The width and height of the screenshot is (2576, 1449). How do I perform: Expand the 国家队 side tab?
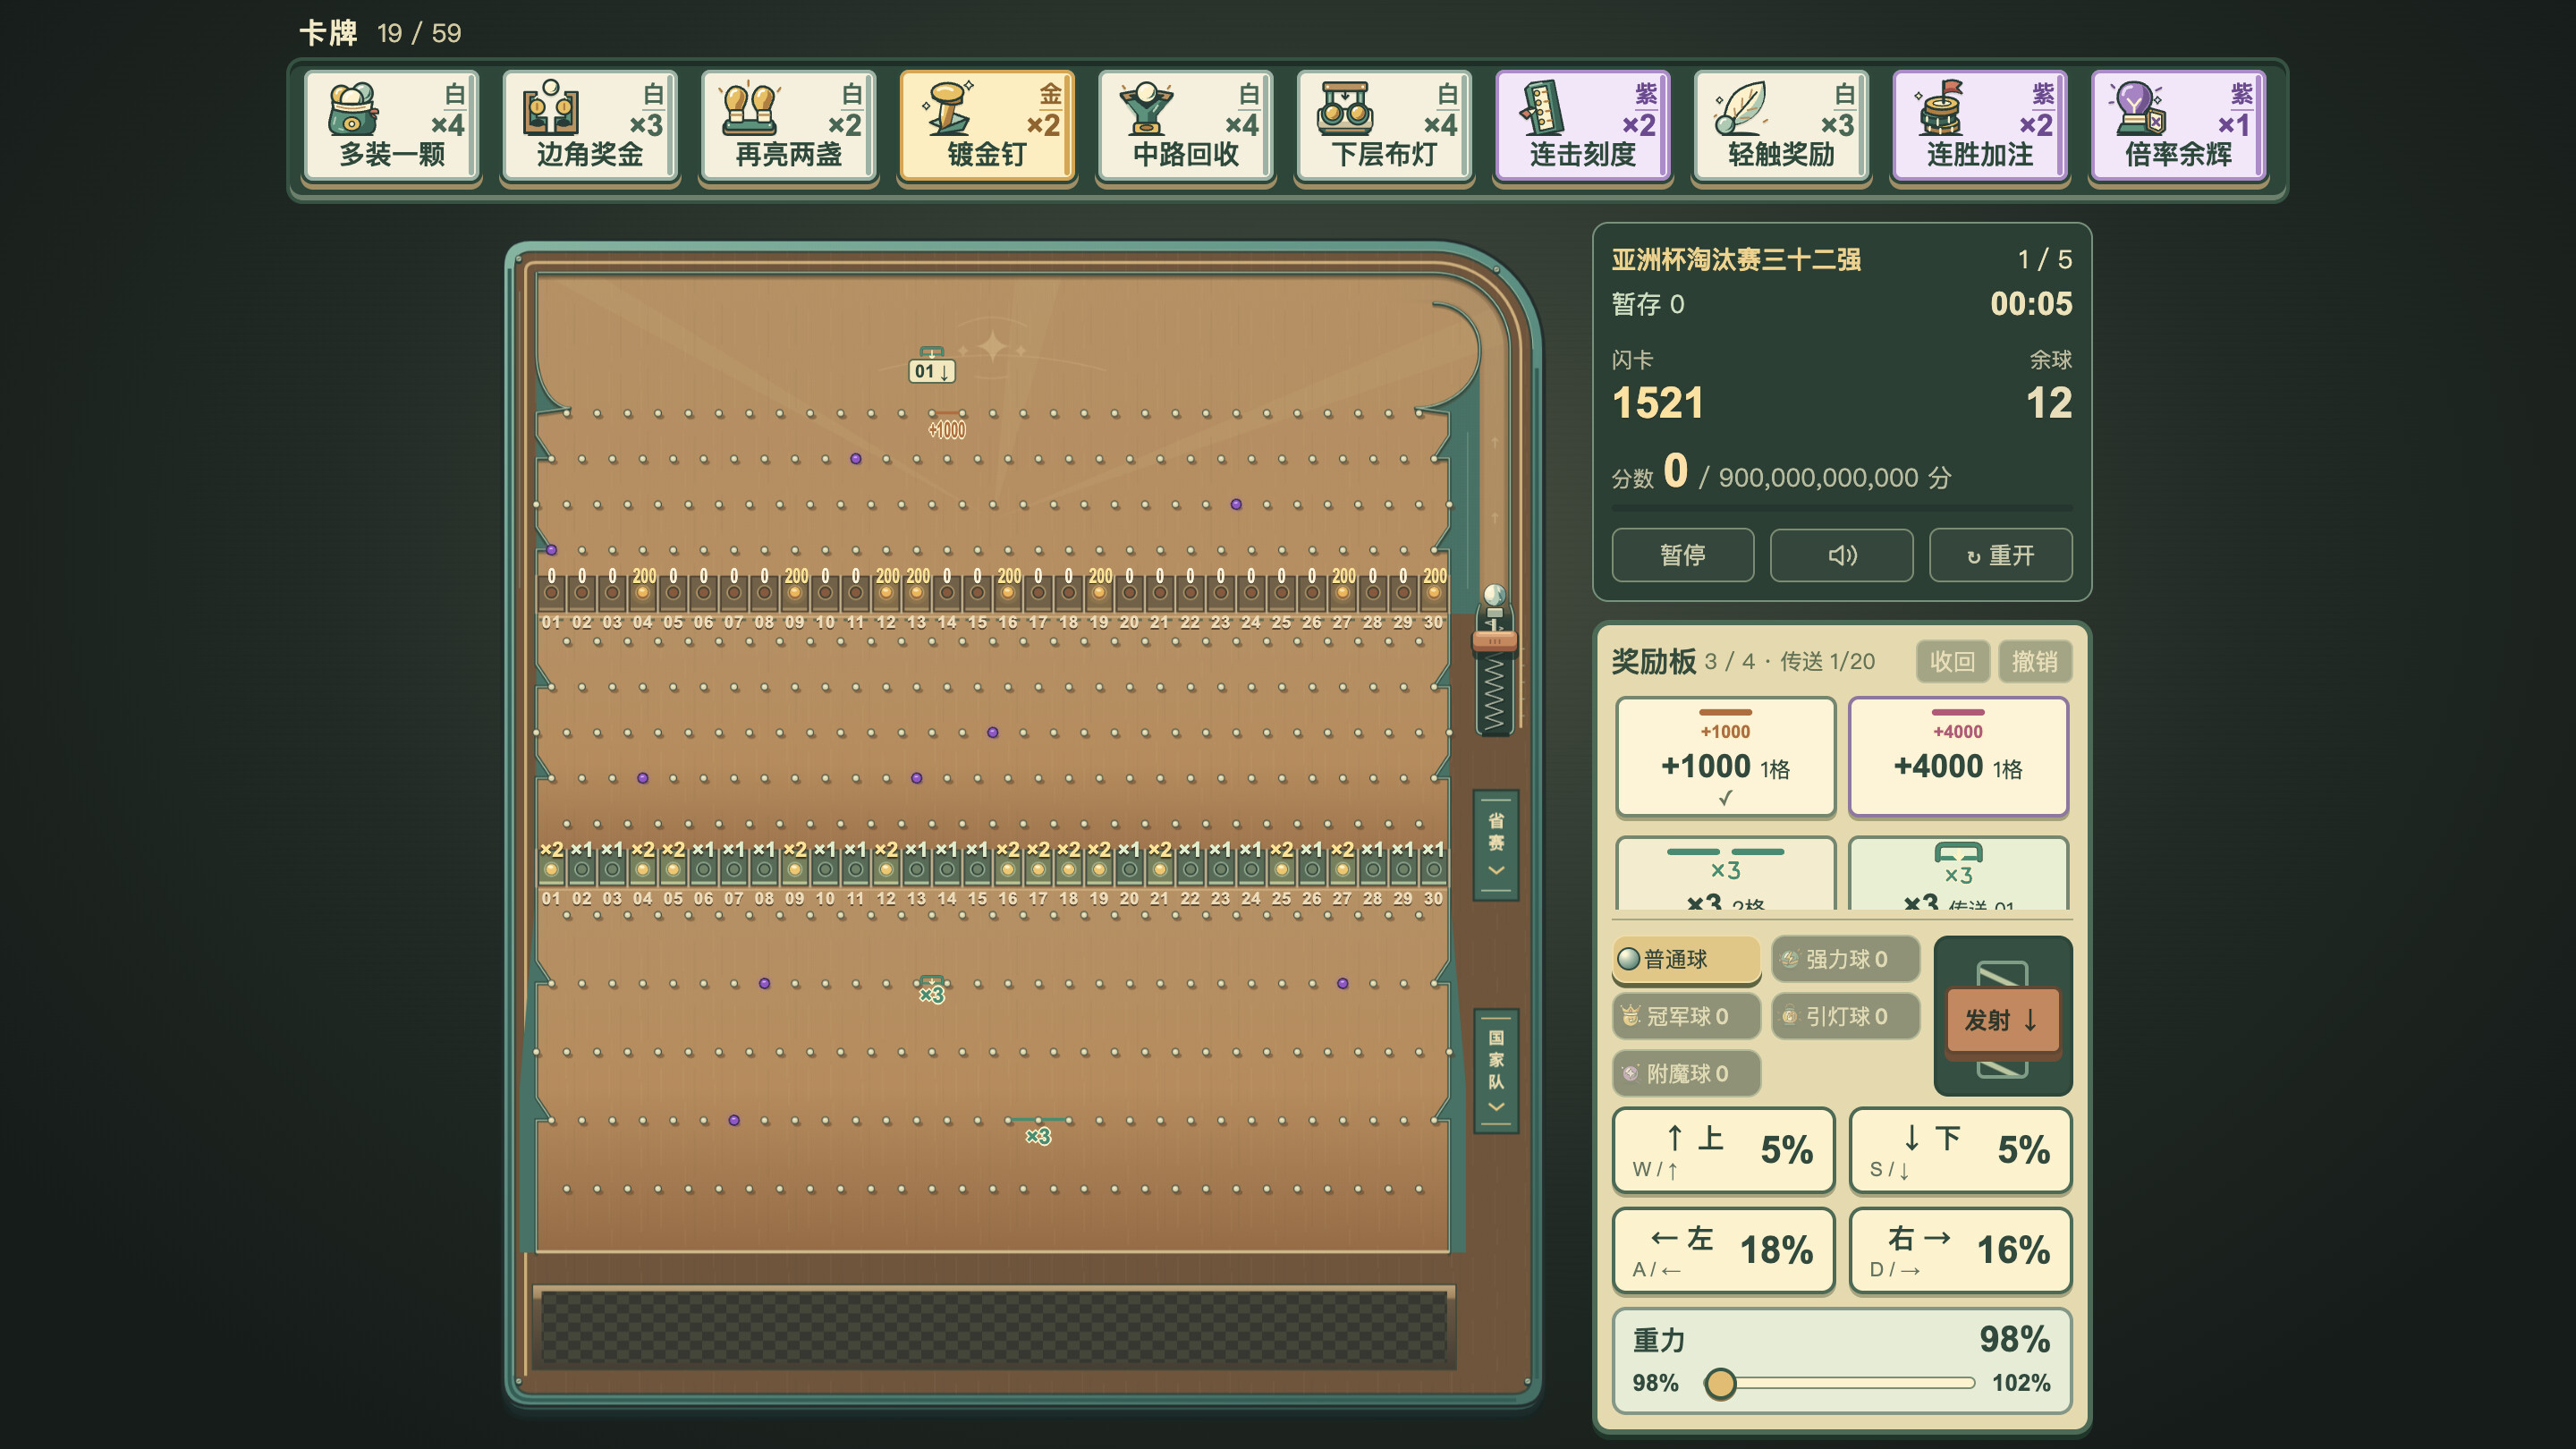[x=1496, y=1071]
